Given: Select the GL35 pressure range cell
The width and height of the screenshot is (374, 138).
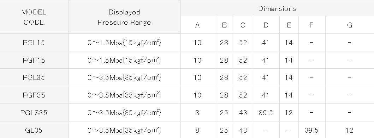Looking at the screenshot, I should point(124,130).
